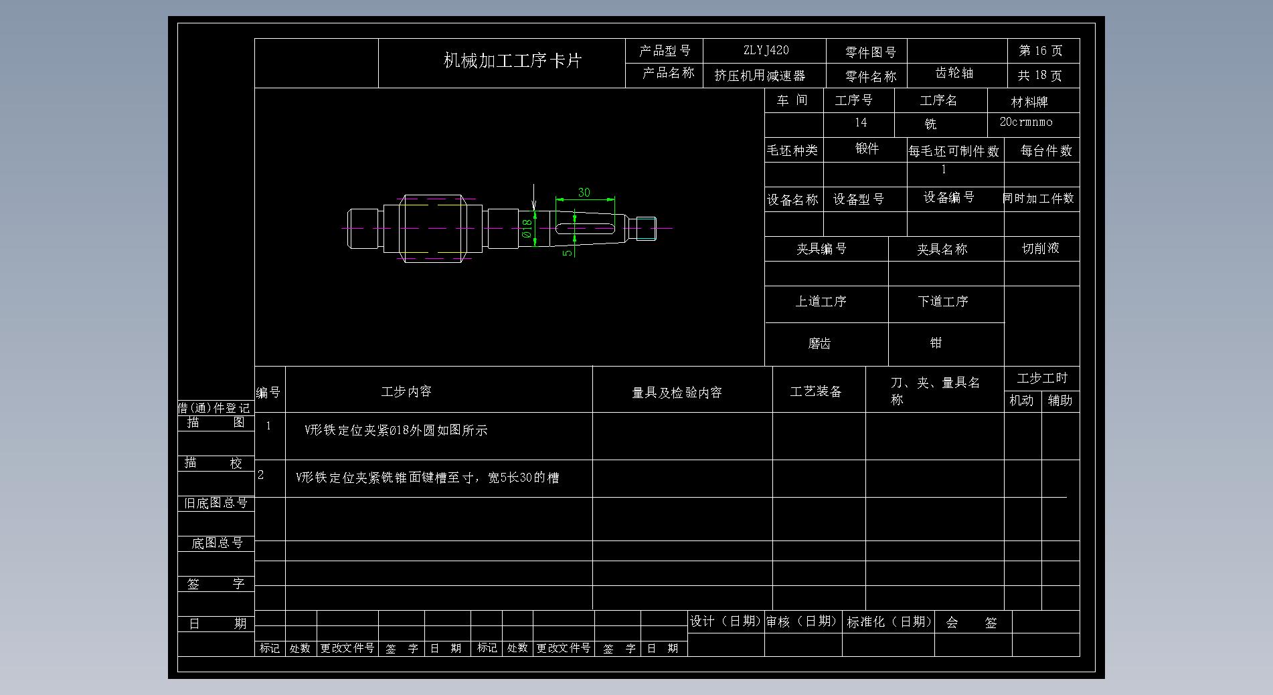Click the product model value 'ZLYJ420'
The image size is (1273, 695).
[x=766, y=50]
